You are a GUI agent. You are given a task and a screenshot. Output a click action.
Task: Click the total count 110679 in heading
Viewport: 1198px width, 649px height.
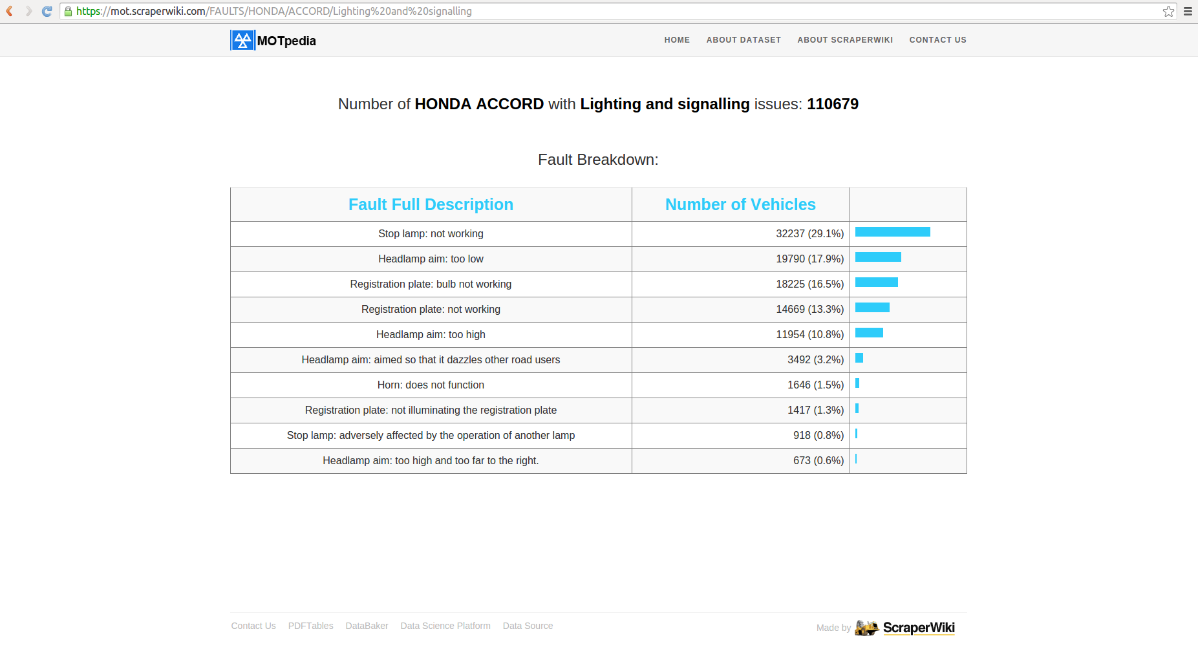click(x=833, y=104)
